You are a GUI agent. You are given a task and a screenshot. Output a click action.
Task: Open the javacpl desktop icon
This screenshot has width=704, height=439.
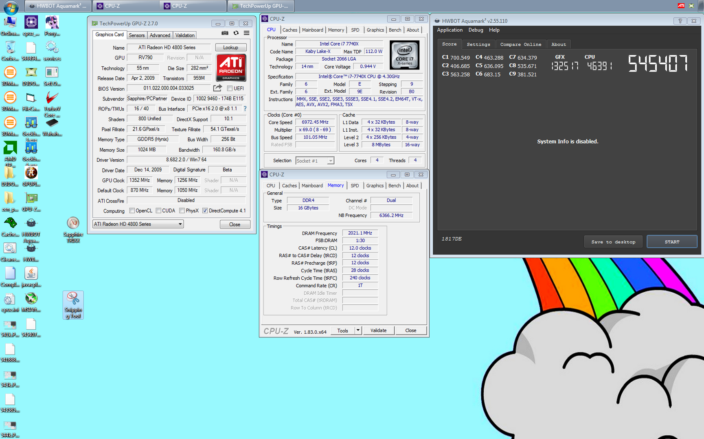click(x=31, y=277)
